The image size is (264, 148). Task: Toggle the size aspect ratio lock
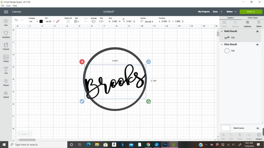(x=123, y=19)
